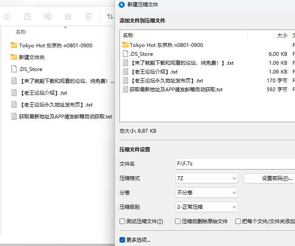The width and height of the screenshot is (295, 246).
Task: Click 【来了就能下载…】.txt icon in dialog list
Action: (125, 63)
